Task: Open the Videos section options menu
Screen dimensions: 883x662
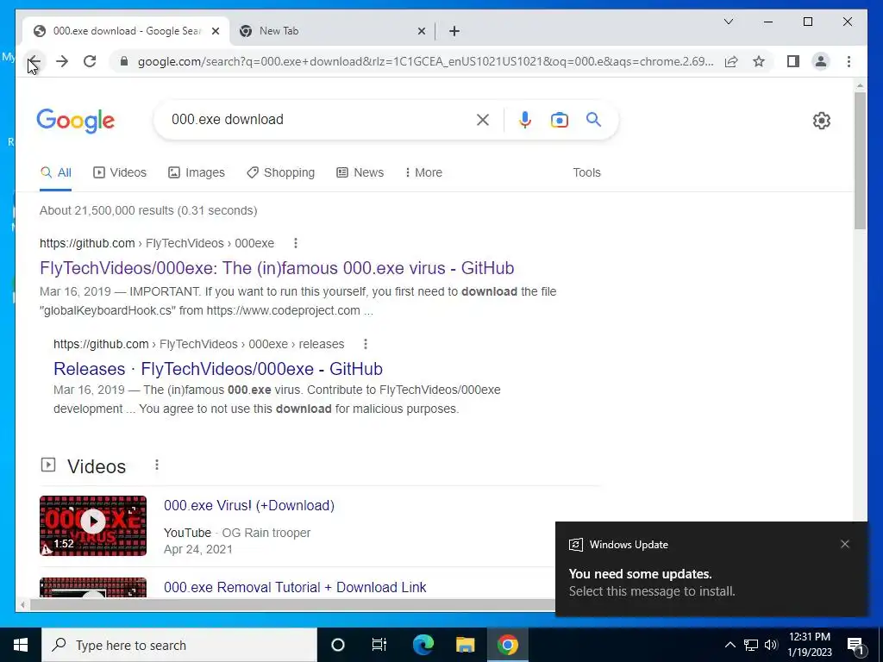Action: 157,465
